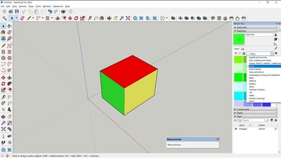This screenshot has width=281, height=158.
Task: Click the Create Material icon
Action: tap(276, 39)
